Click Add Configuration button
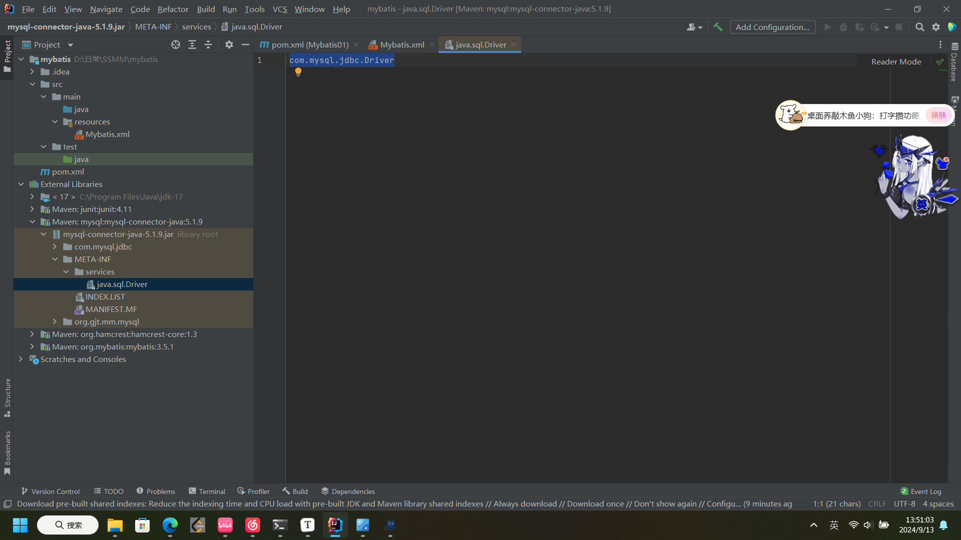 pos(772,27)
